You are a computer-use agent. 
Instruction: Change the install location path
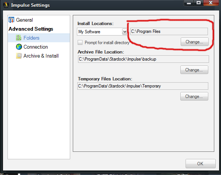[194, 42]
